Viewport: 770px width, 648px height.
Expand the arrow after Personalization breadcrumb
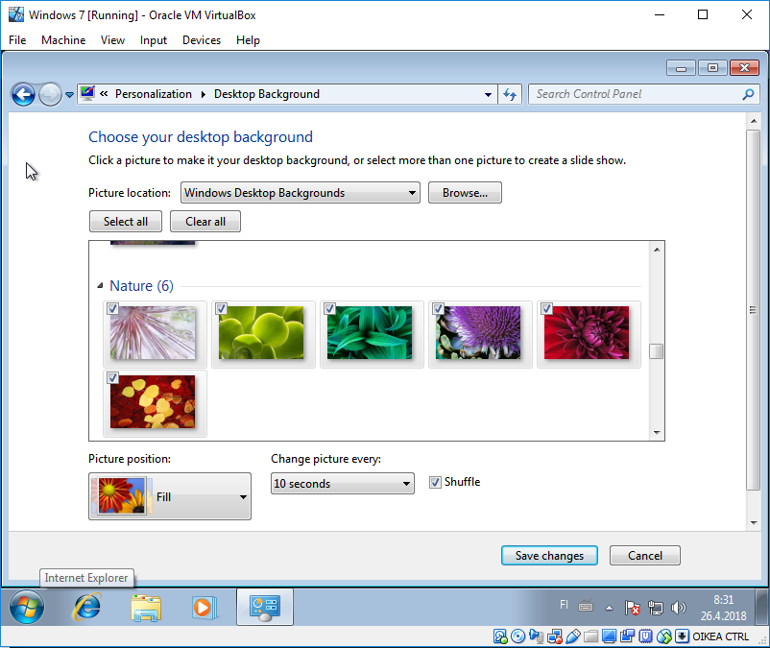204,94
